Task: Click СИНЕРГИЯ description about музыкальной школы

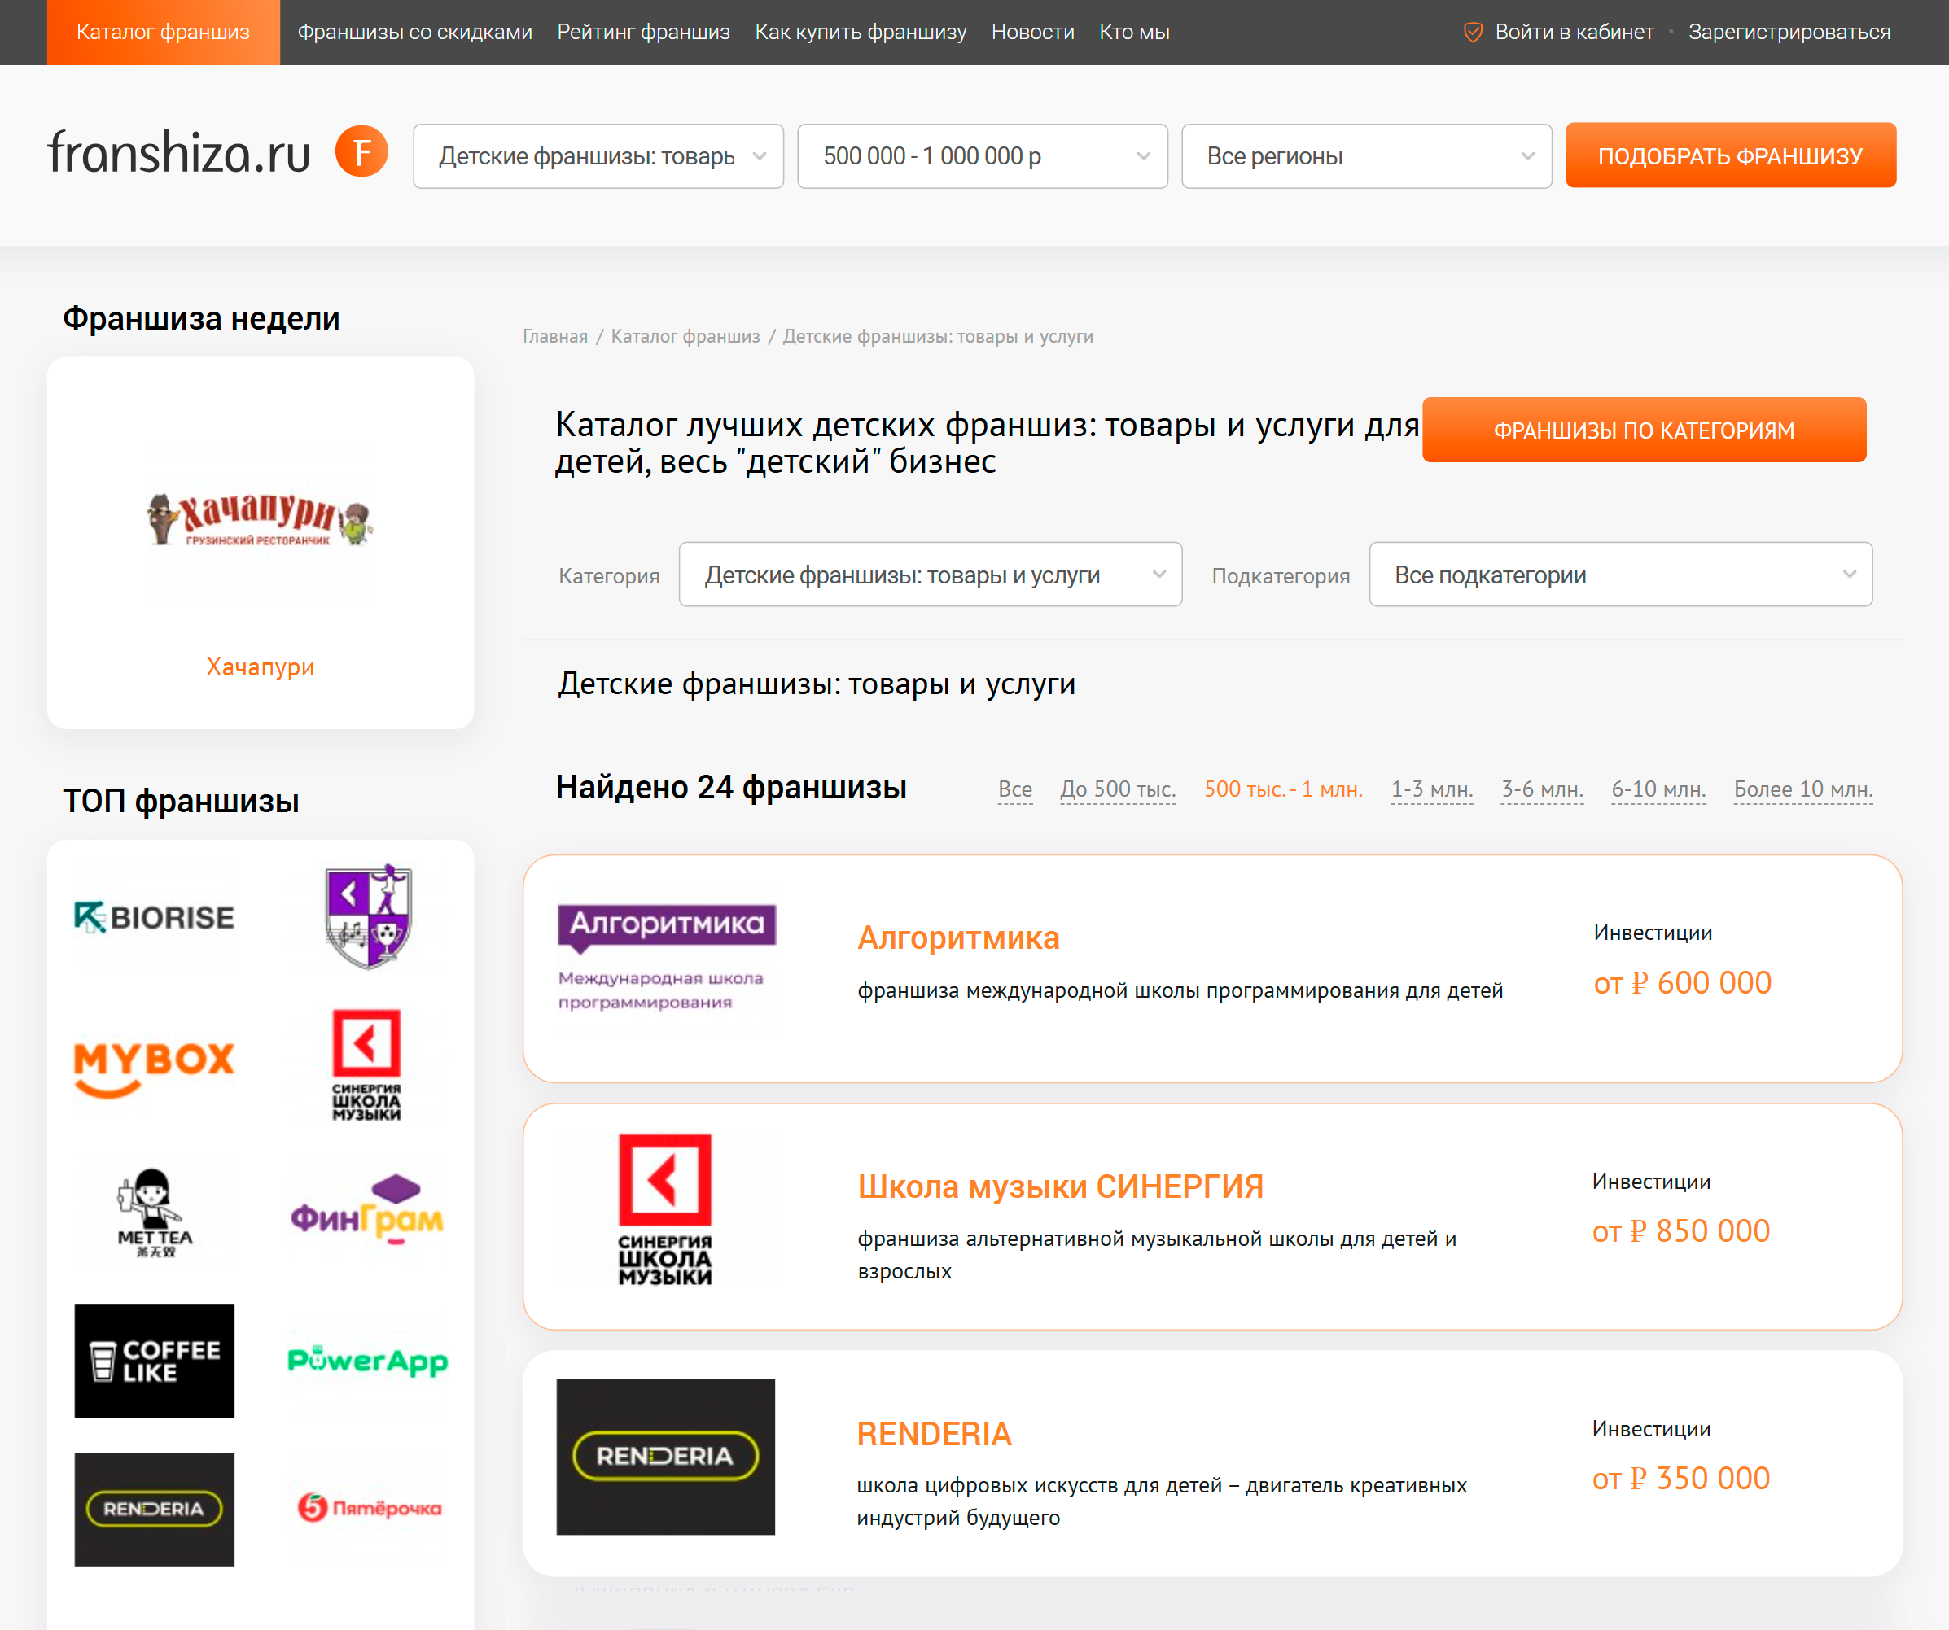Action: (x=1156, y=1254)
